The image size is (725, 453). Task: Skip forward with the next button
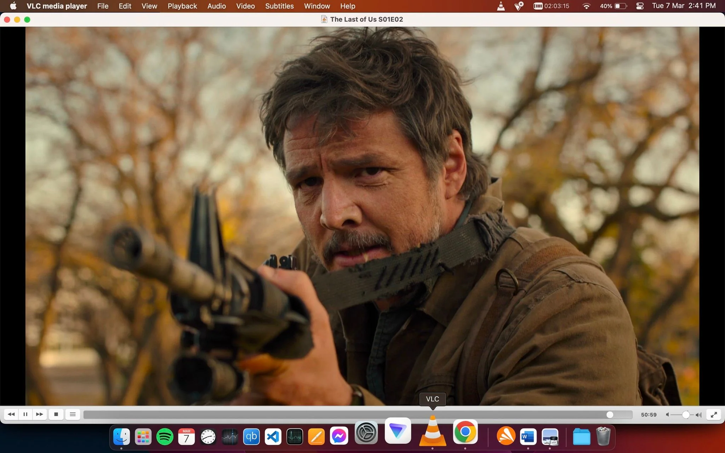(x=40, y=414)
